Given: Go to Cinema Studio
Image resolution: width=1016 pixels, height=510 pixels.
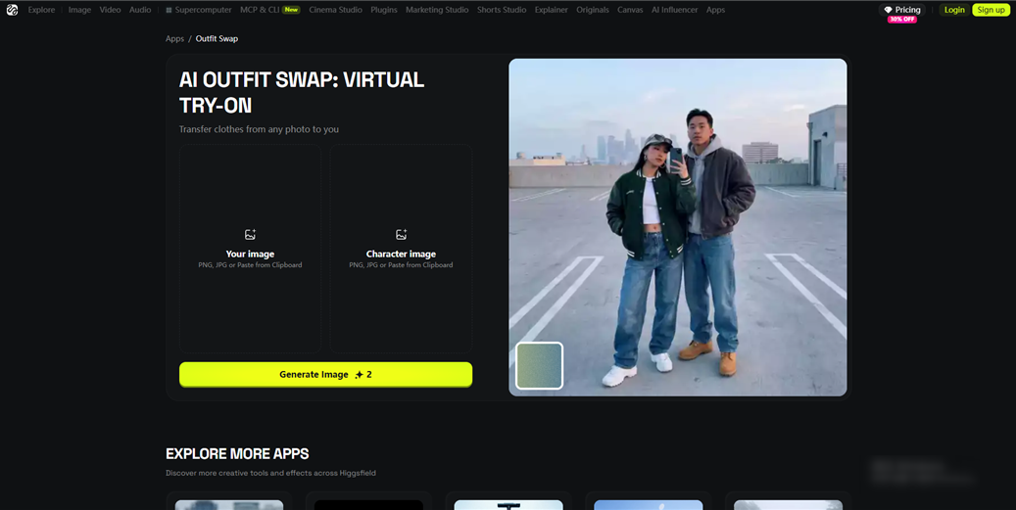Looking at the screenshot, I should (336, 10).
